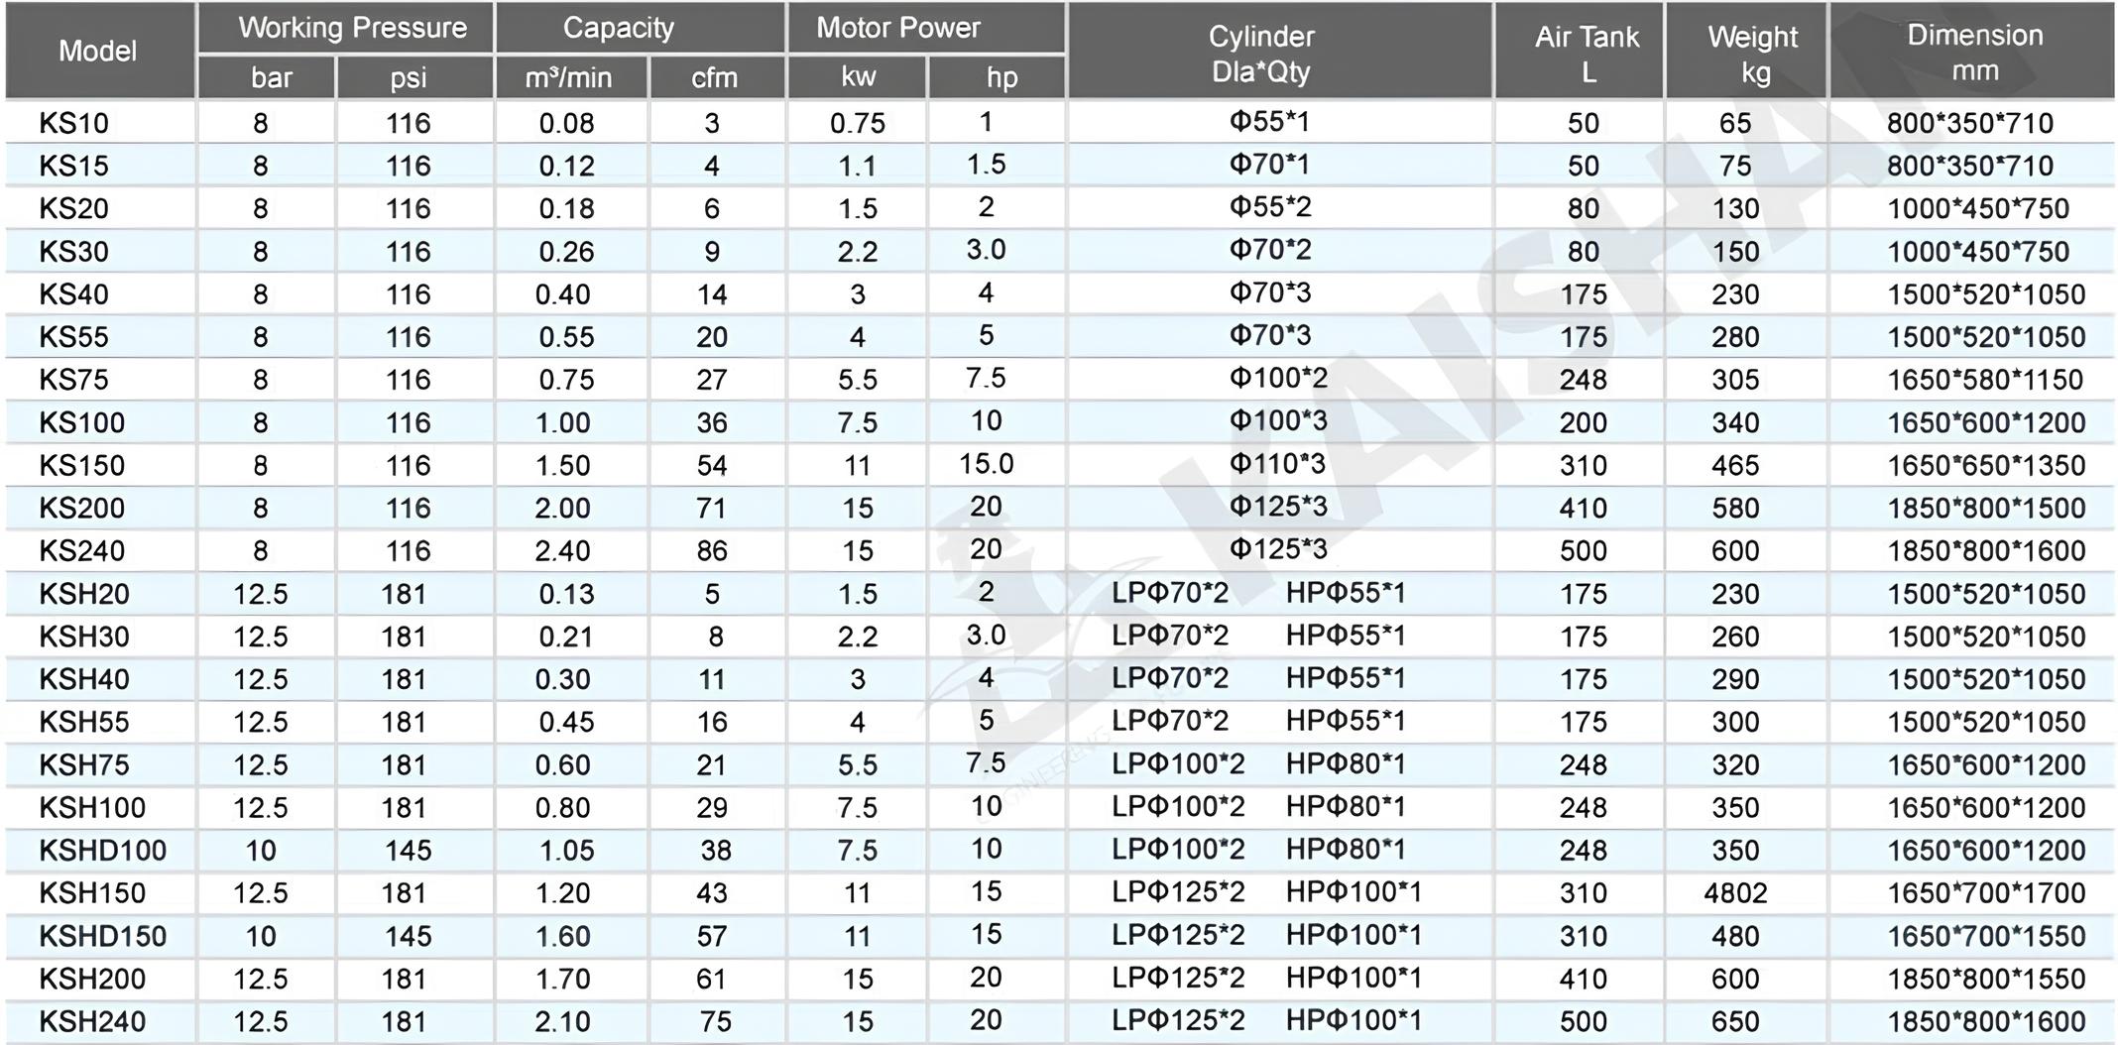Select the Dimension mm header

coord(1974,52)
